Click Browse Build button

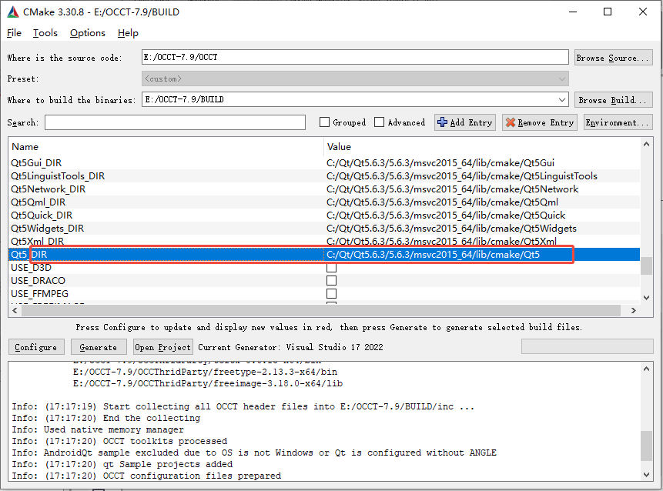coord(613,100)
